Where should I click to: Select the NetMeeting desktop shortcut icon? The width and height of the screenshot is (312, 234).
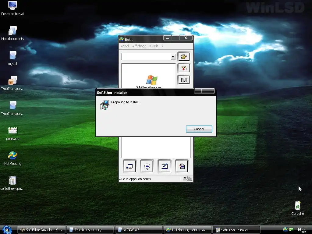pos(12,158)
